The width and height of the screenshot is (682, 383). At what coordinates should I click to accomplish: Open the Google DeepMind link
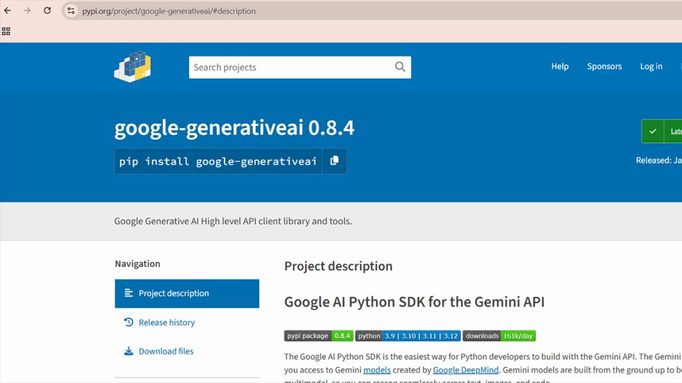tap(466, 370)
